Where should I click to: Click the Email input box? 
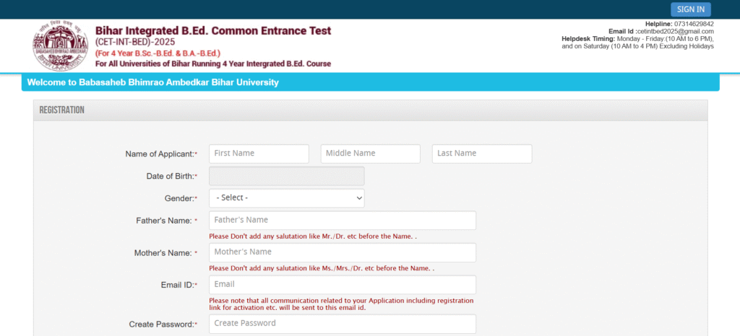tap(342, 285)
